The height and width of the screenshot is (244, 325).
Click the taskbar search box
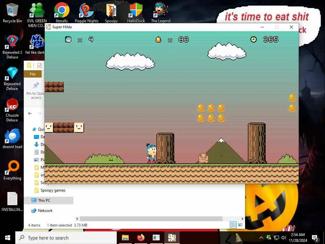point(66,238)
